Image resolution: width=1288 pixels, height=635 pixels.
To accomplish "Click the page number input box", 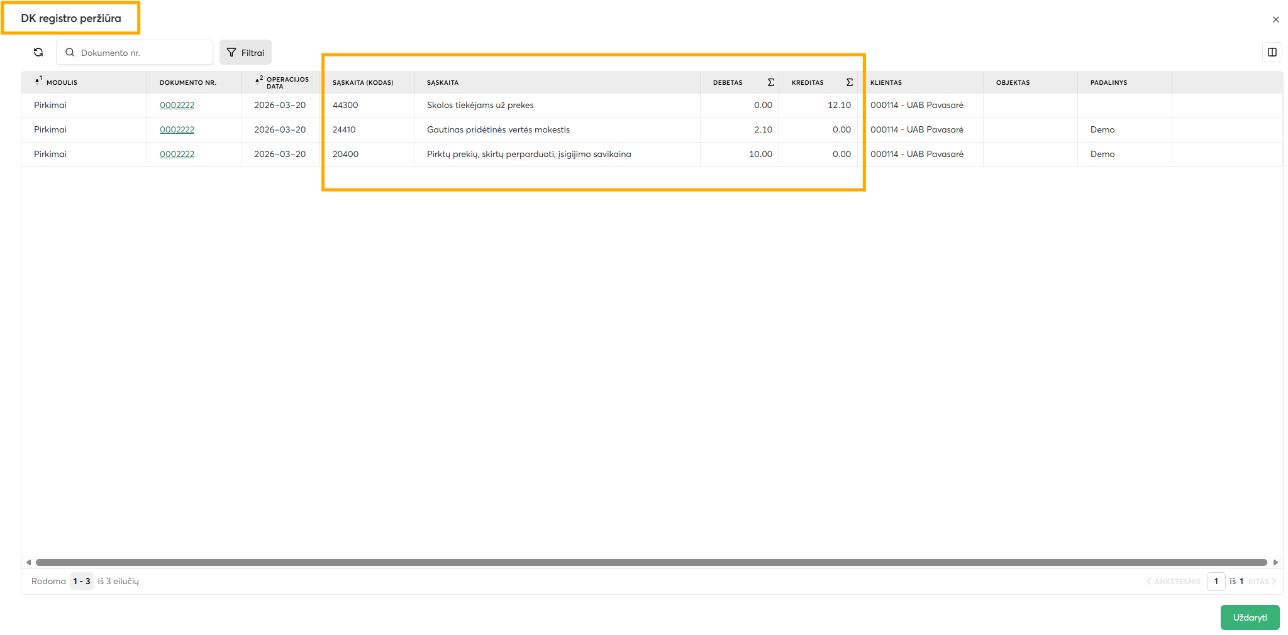I will click(1216, 581).
